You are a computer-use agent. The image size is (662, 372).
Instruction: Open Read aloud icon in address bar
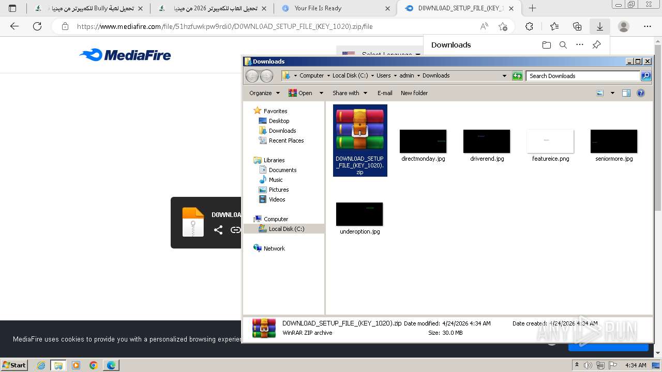(x=484, y=26)
